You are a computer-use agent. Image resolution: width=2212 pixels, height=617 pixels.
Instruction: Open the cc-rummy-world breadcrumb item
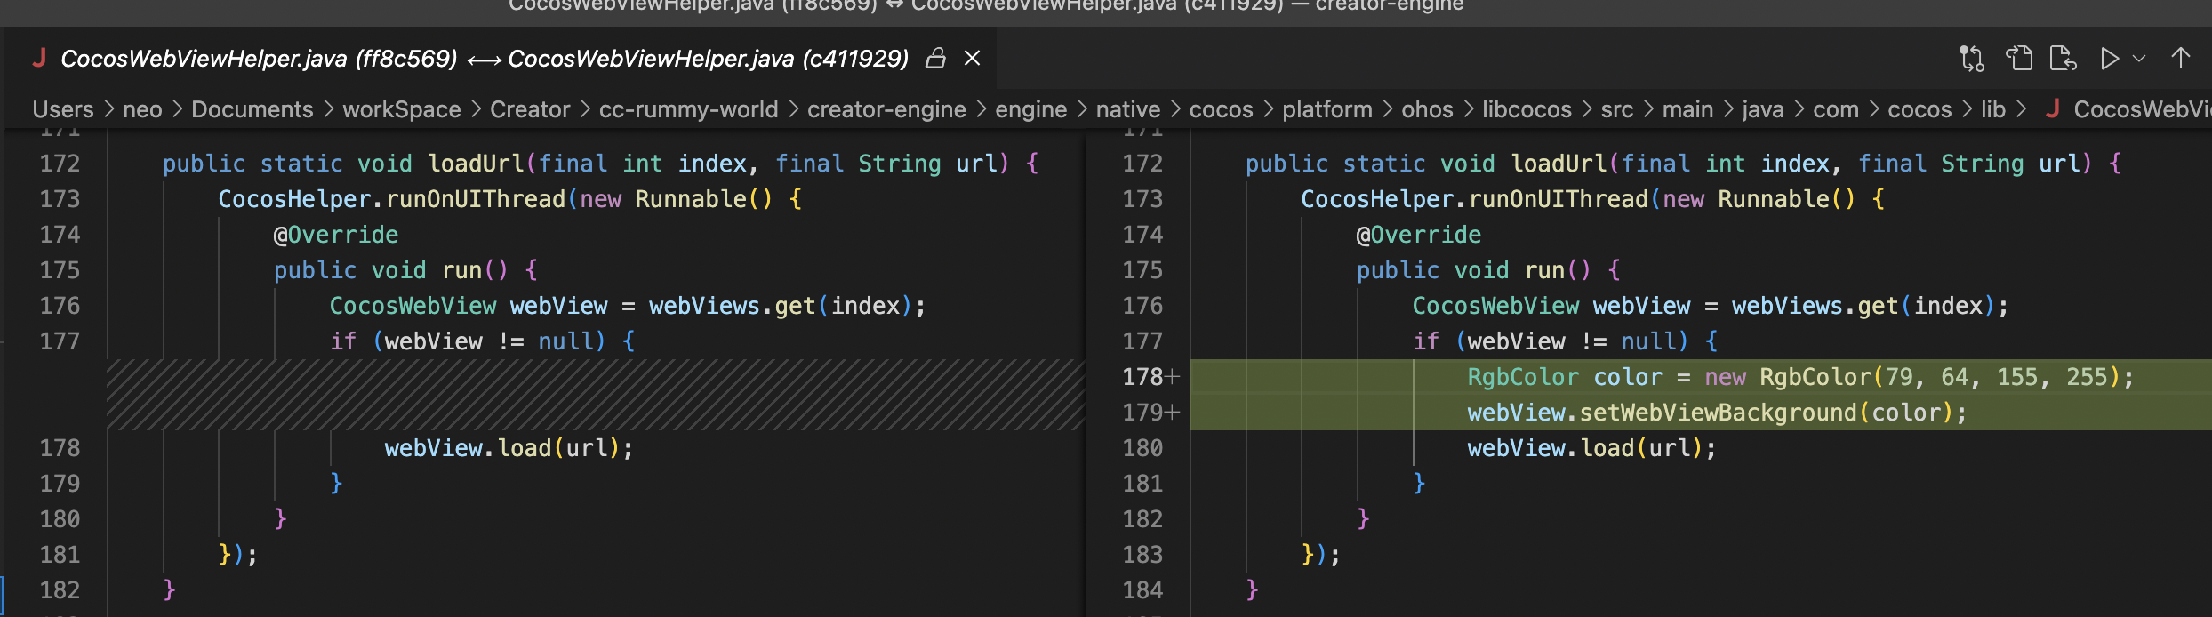point(688,109)
